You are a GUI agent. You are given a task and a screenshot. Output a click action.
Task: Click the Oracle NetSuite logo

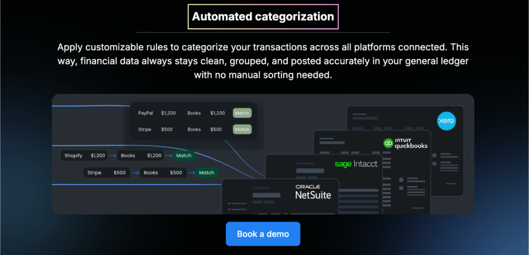point(313,192)
